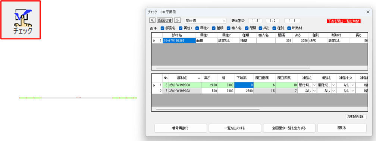Click lower table horizontal scrollbar
376x141 pixels.
click(x=208, y=109)
